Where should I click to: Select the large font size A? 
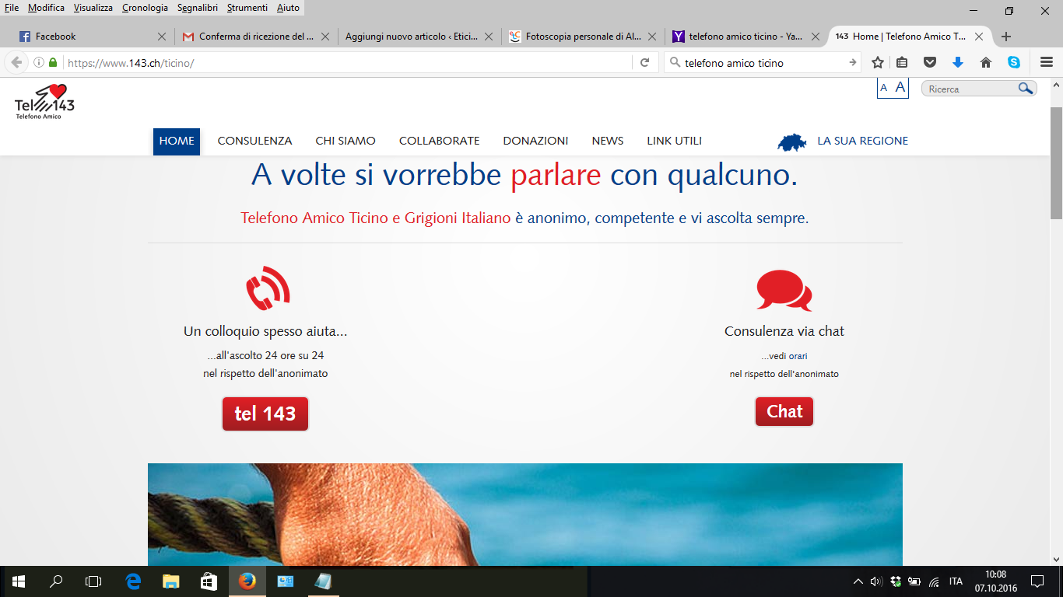point(900,88)
